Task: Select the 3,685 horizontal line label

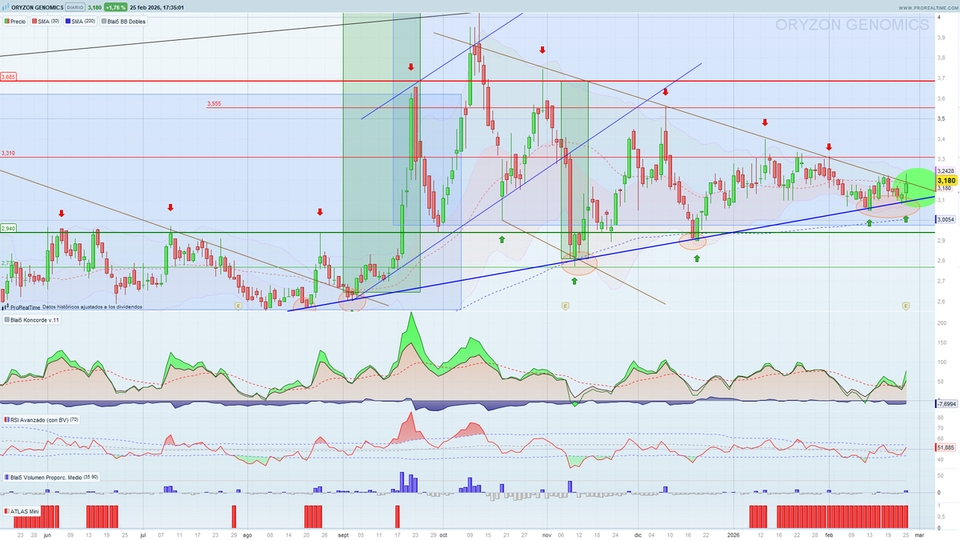Action: pos(9,77)
